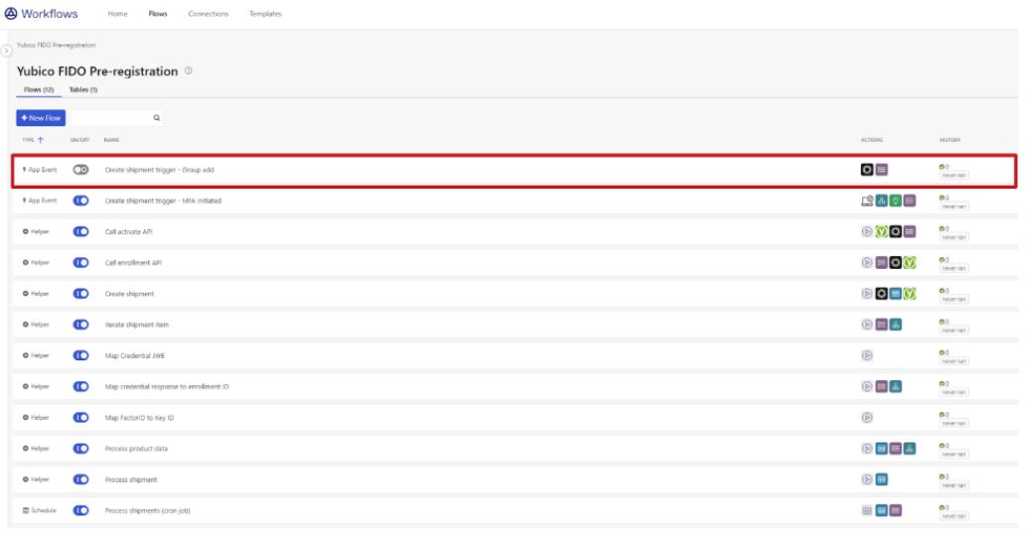
Task: Click the black Okta icon in Group add row
Action: pos(867,170)
